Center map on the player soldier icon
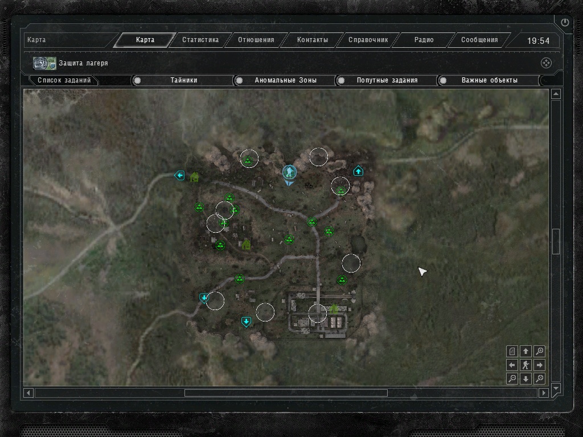The image size is (583, 437). coord(525,365)
